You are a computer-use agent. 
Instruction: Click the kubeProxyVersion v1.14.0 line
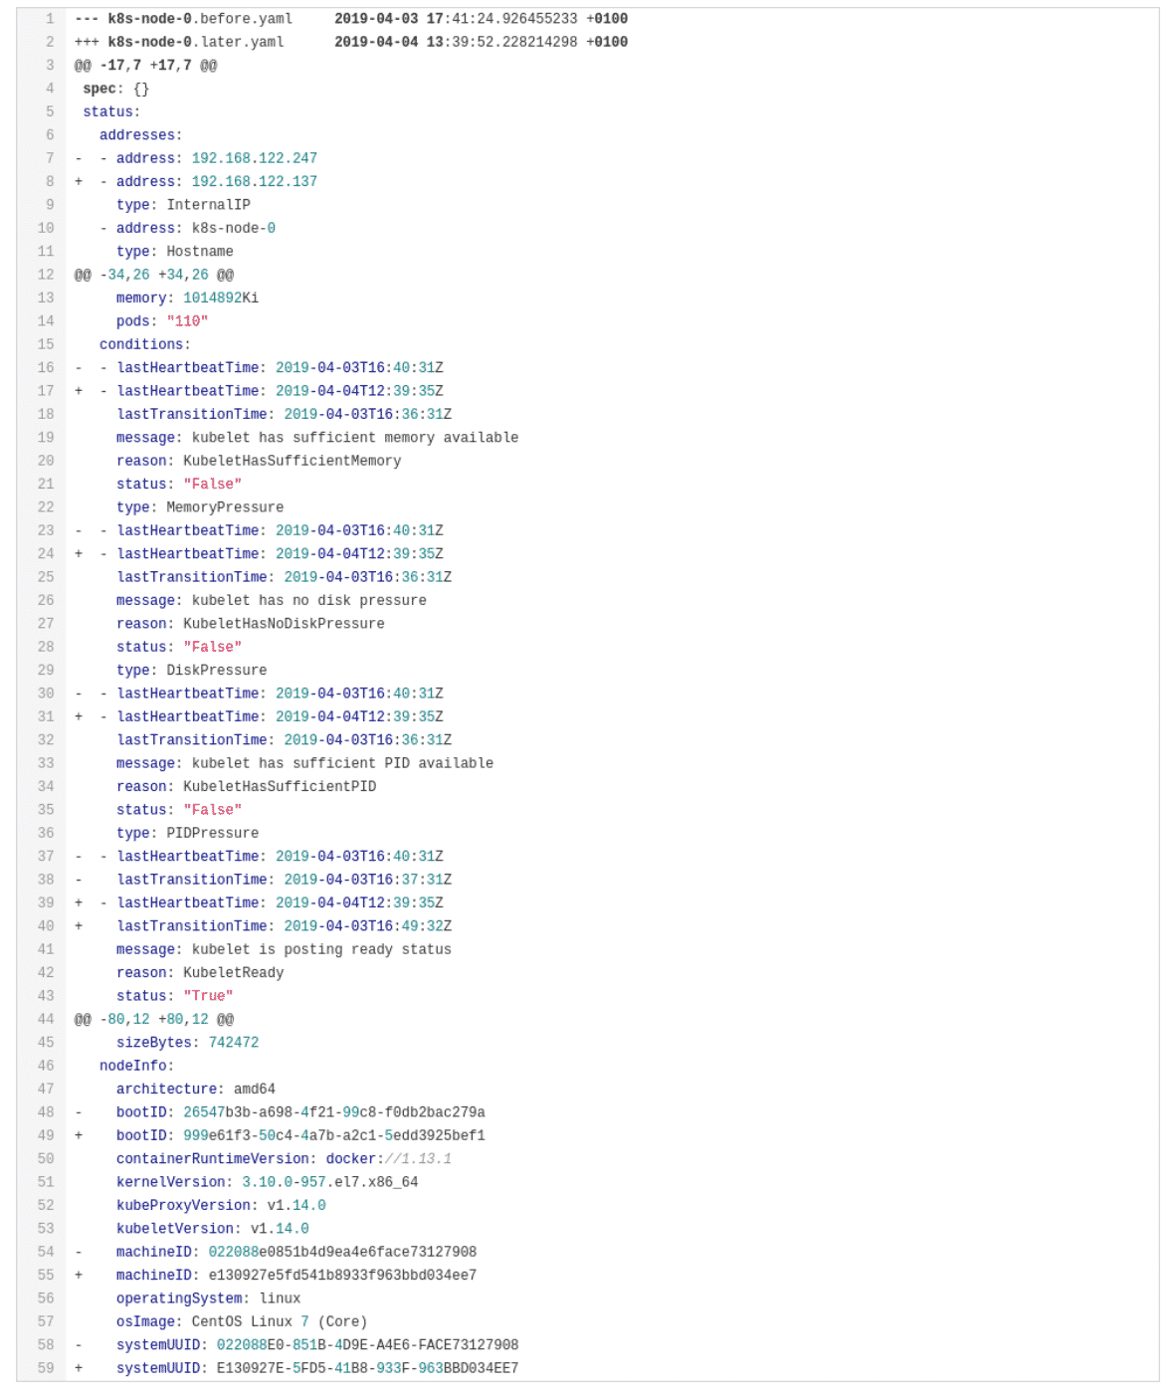(221, 1206)
